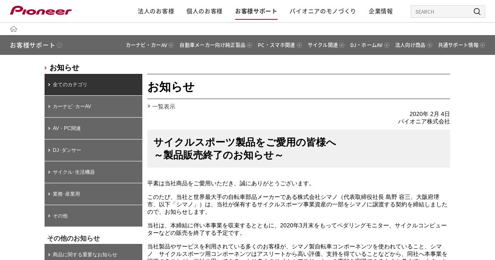Click お知らせ sidebar heading link
The width and height of the screenshot is (495, 260).
tap(64, 68)
